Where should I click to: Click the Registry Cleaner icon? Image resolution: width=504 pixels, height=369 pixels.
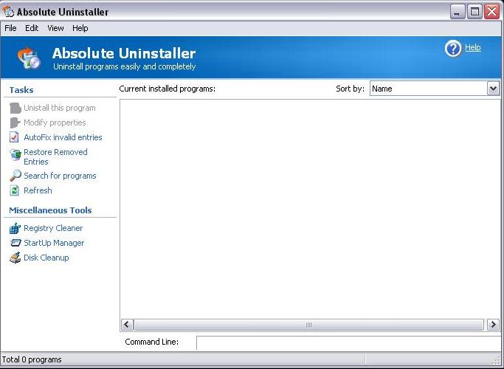(15, 228)
